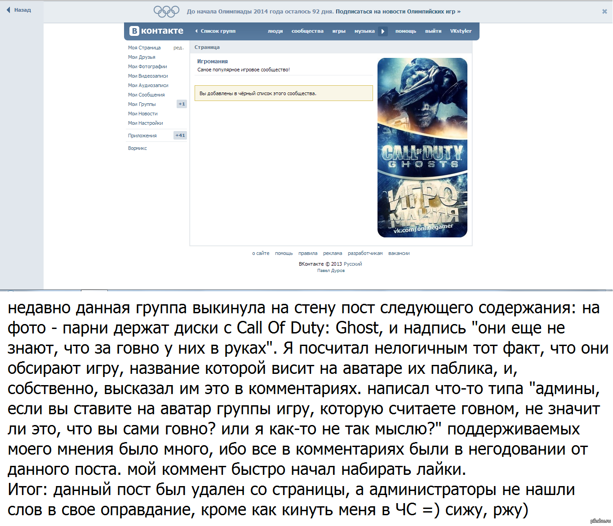Click the Страница section header
Screen dimensions: 613x526
pyautogui.click(x=207, y=47)
